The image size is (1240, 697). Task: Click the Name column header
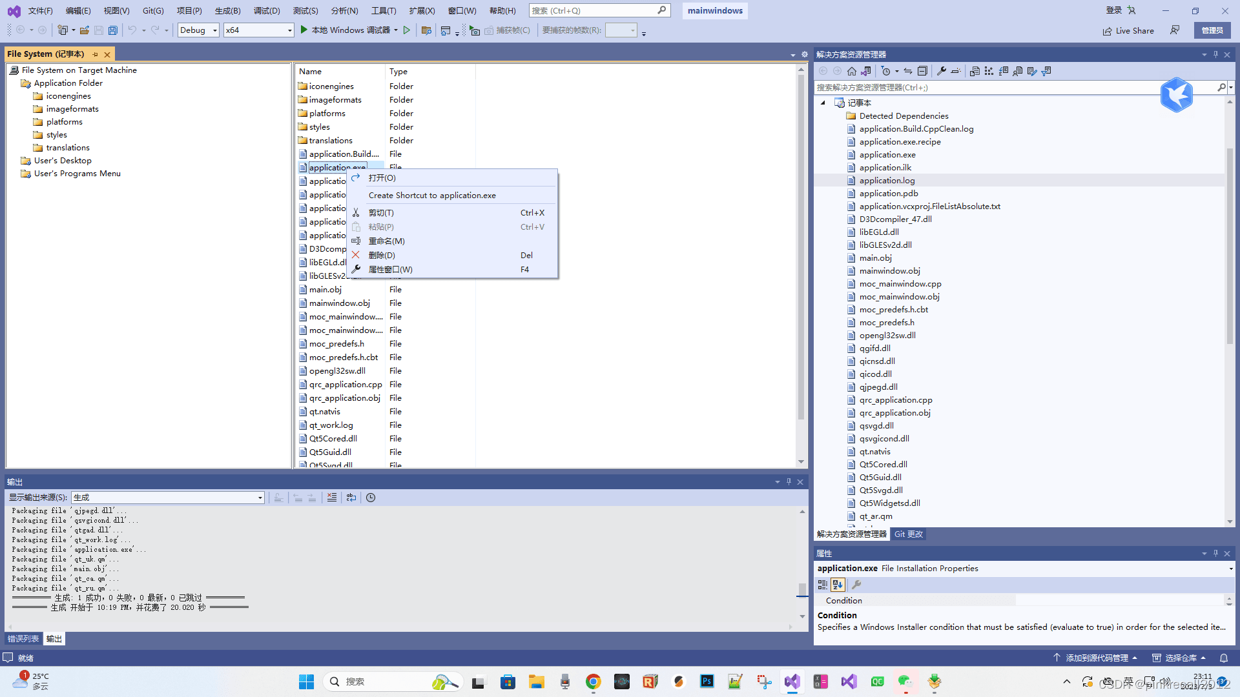(340, 72)
